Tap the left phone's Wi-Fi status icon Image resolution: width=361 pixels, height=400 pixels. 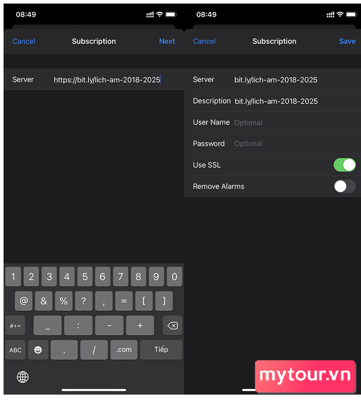(159, 14)
